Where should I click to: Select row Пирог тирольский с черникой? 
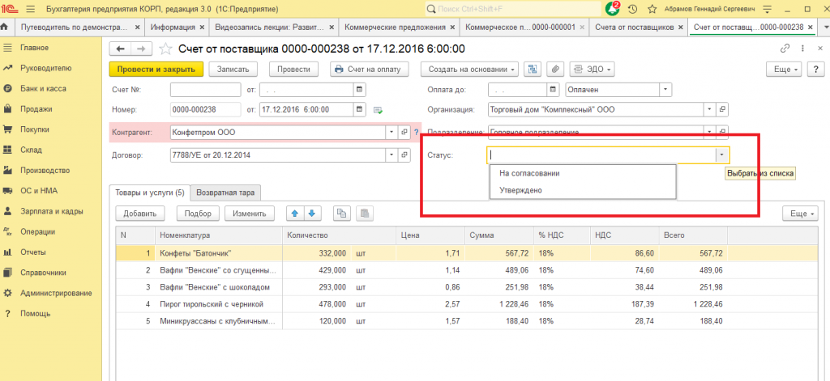click(x=468, y=304)
